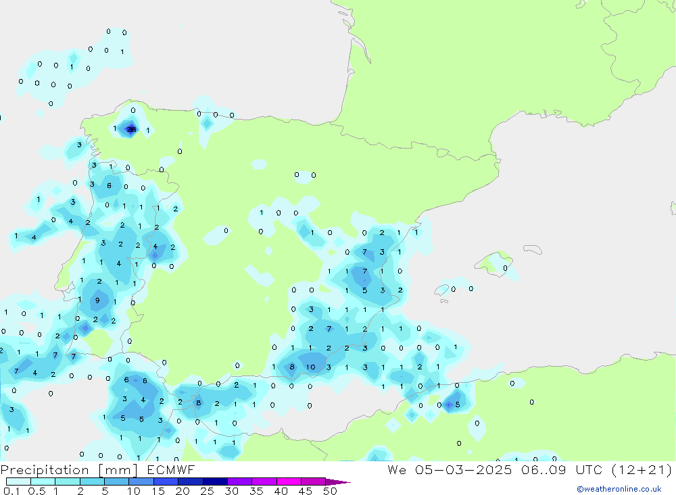
Task: Click the legend label '50'
Action: click(330, 491)
